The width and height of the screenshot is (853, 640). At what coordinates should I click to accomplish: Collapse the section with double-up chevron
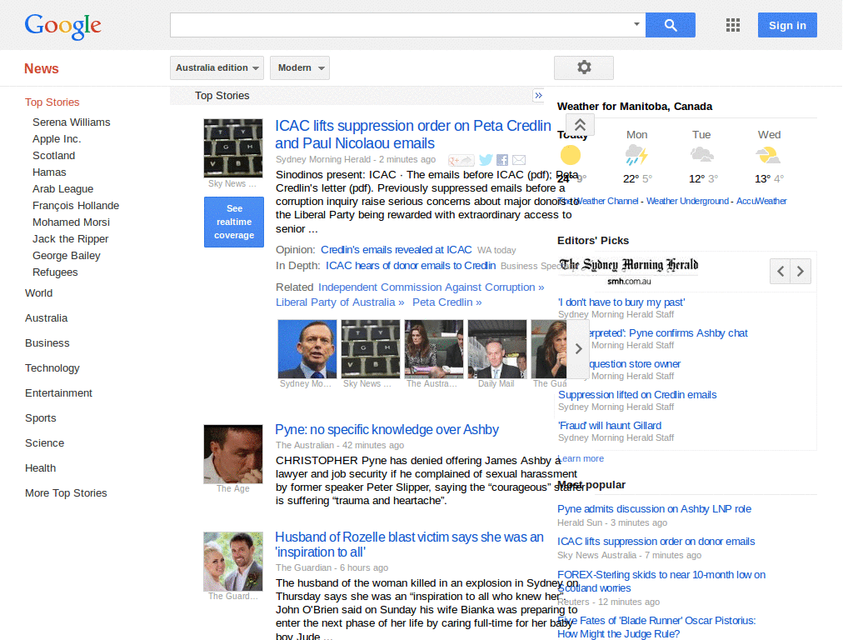point(580,125)
